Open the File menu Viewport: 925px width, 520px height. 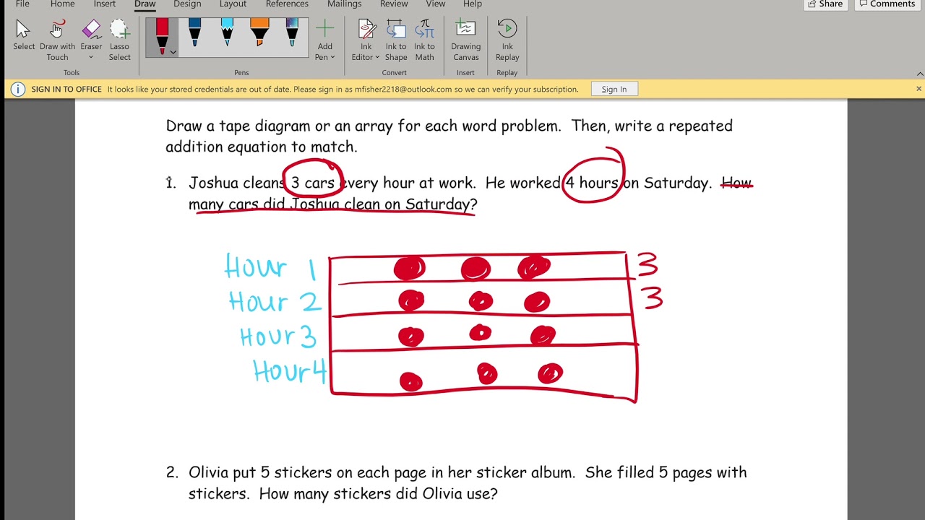click(x=22, y=4)
